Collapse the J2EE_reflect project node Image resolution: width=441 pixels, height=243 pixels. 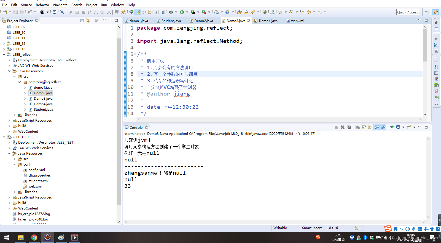(x=4, y=55)
